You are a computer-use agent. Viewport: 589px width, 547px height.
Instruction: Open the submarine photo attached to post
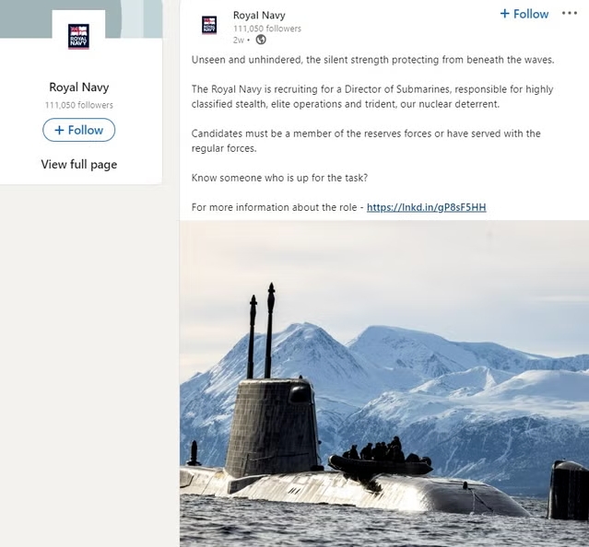384,383
